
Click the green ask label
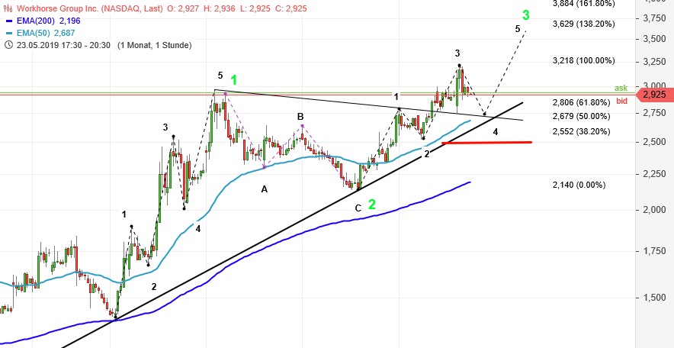[x=620, y=88]
